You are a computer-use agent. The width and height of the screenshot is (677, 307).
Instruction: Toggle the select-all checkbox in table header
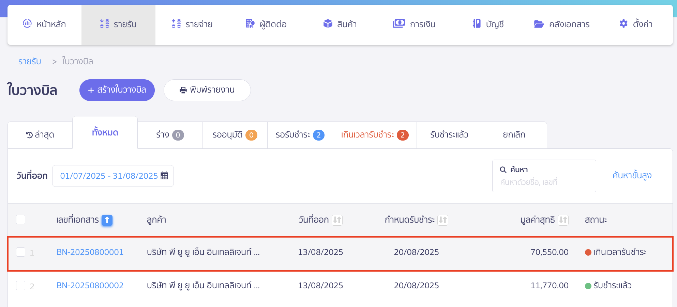(x=21, y=220)
